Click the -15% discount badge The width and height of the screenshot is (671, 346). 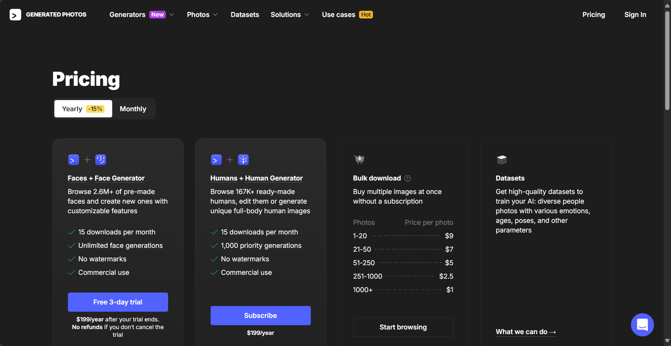[x=95, y=109]
